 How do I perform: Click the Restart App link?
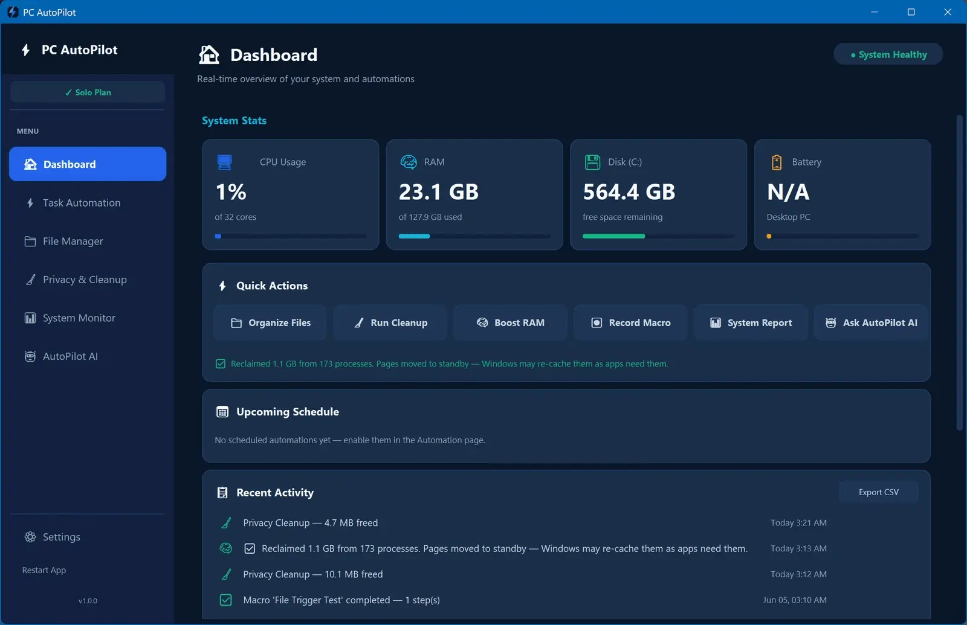pos(44,570)
